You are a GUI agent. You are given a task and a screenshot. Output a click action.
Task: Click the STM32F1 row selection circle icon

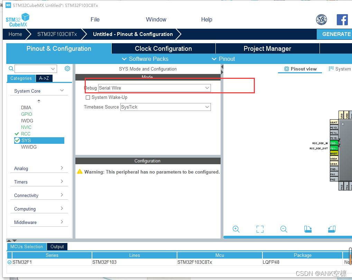point(9,262)
